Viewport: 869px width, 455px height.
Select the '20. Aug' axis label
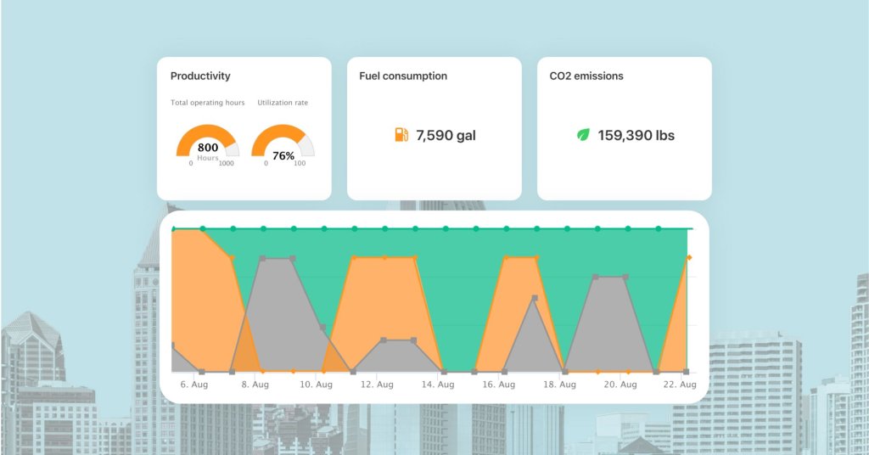[x=620, y=385]
